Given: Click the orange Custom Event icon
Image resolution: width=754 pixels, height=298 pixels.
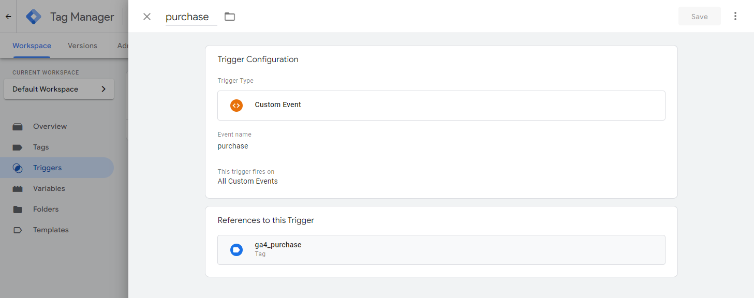Looking at the screenshot, I should [x=236, y=105].
